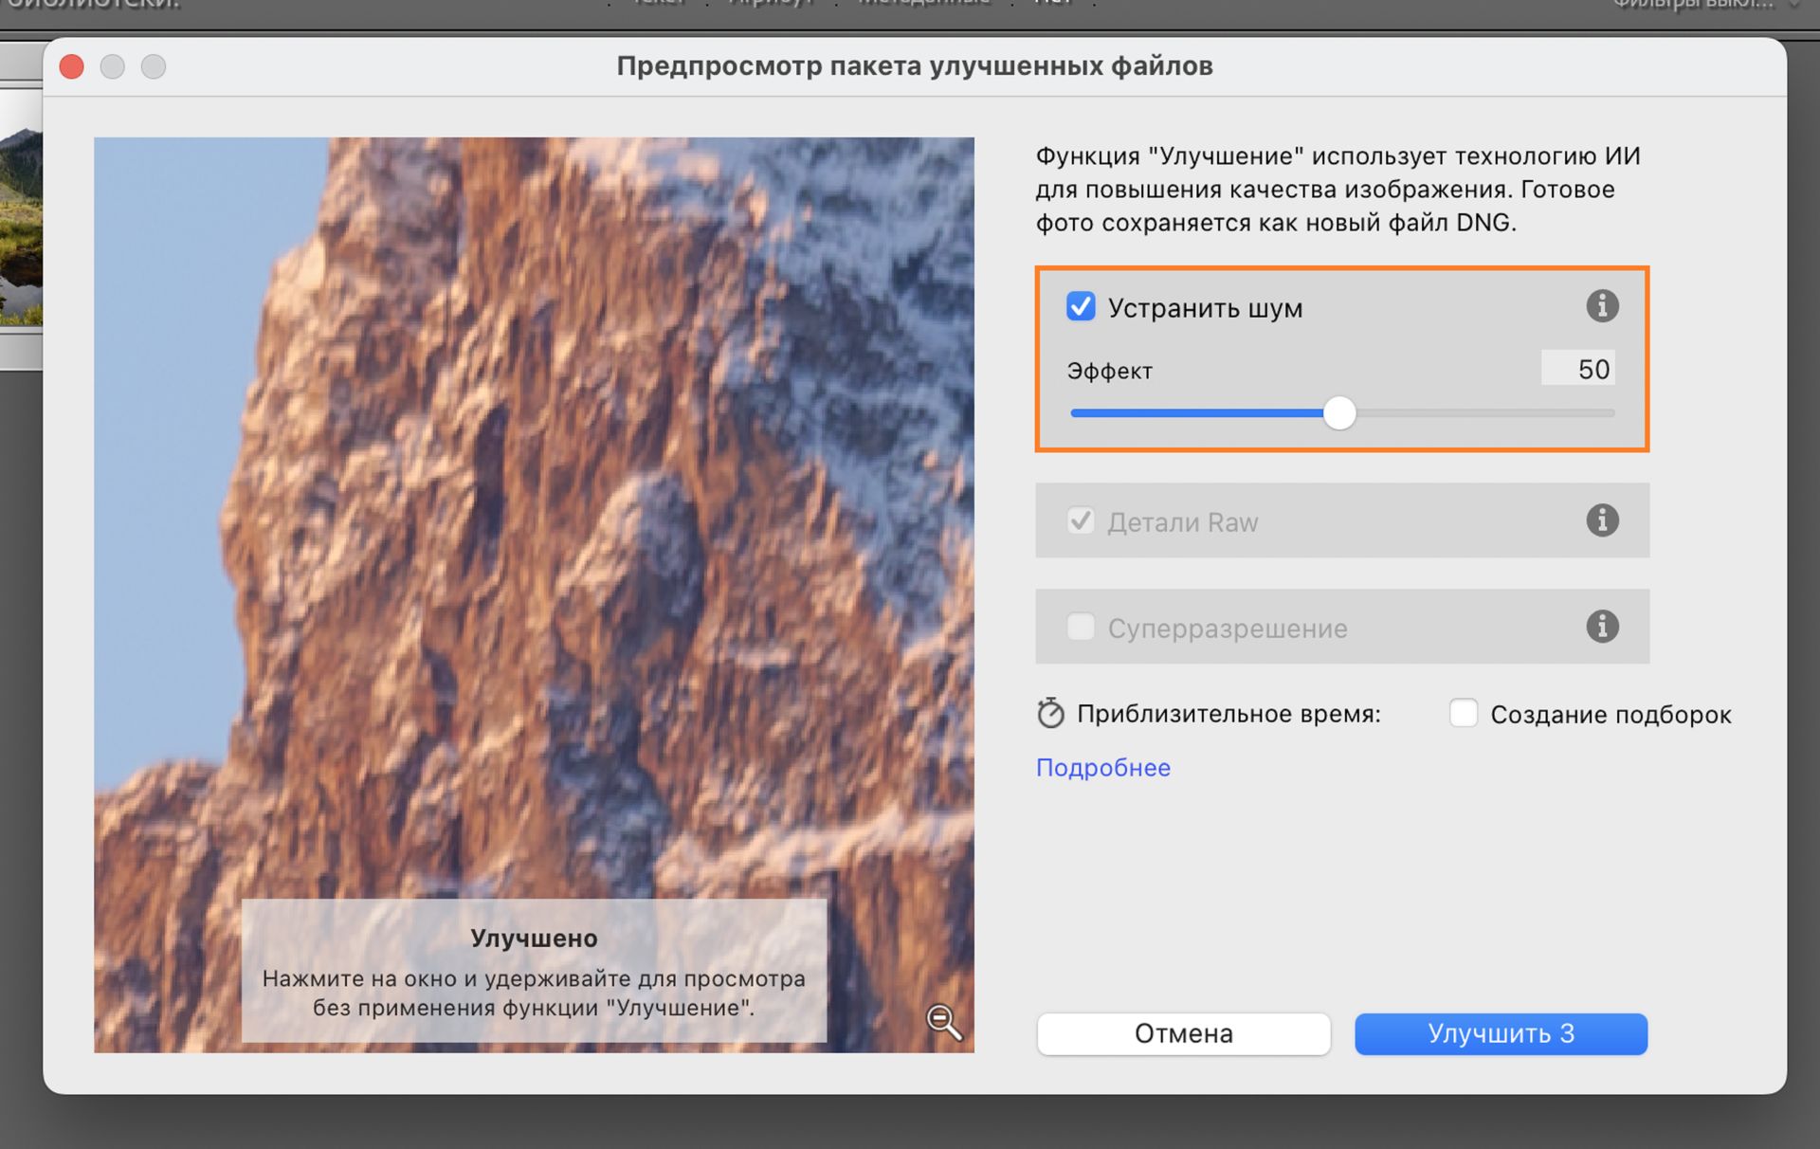Select the Атрибут filter tab
This screenshot has height=1149, width=1820.
coord(773,4)
